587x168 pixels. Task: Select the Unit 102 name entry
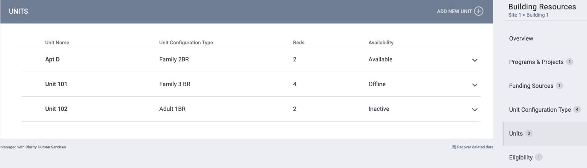[56, 109]
